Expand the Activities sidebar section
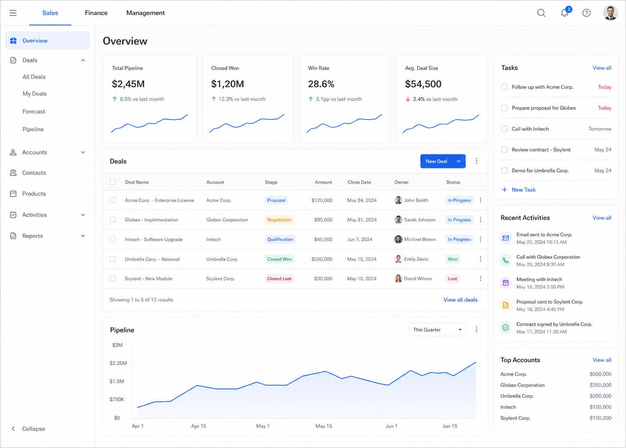This screenshot has height=448, width=626. click(83, 215)
